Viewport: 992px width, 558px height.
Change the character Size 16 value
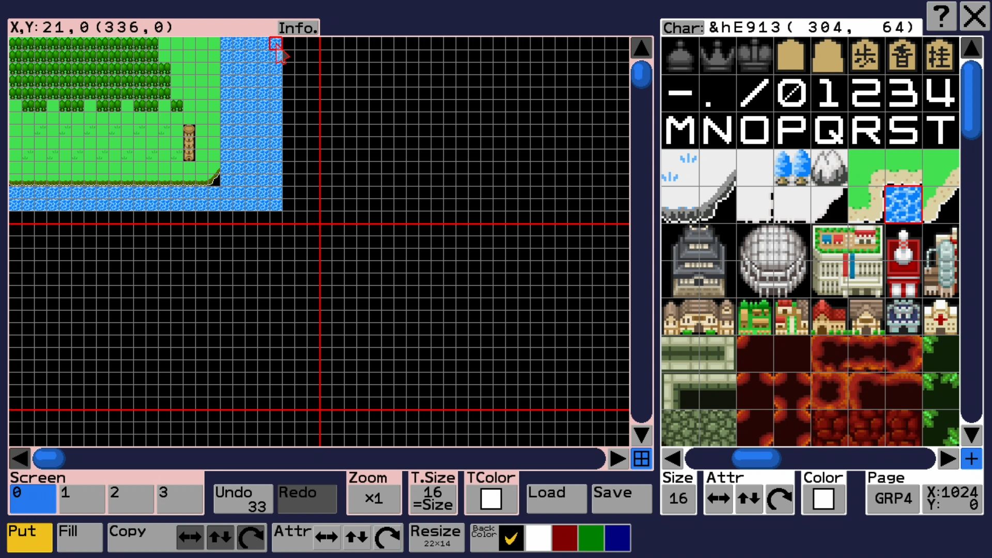[678, 499]
